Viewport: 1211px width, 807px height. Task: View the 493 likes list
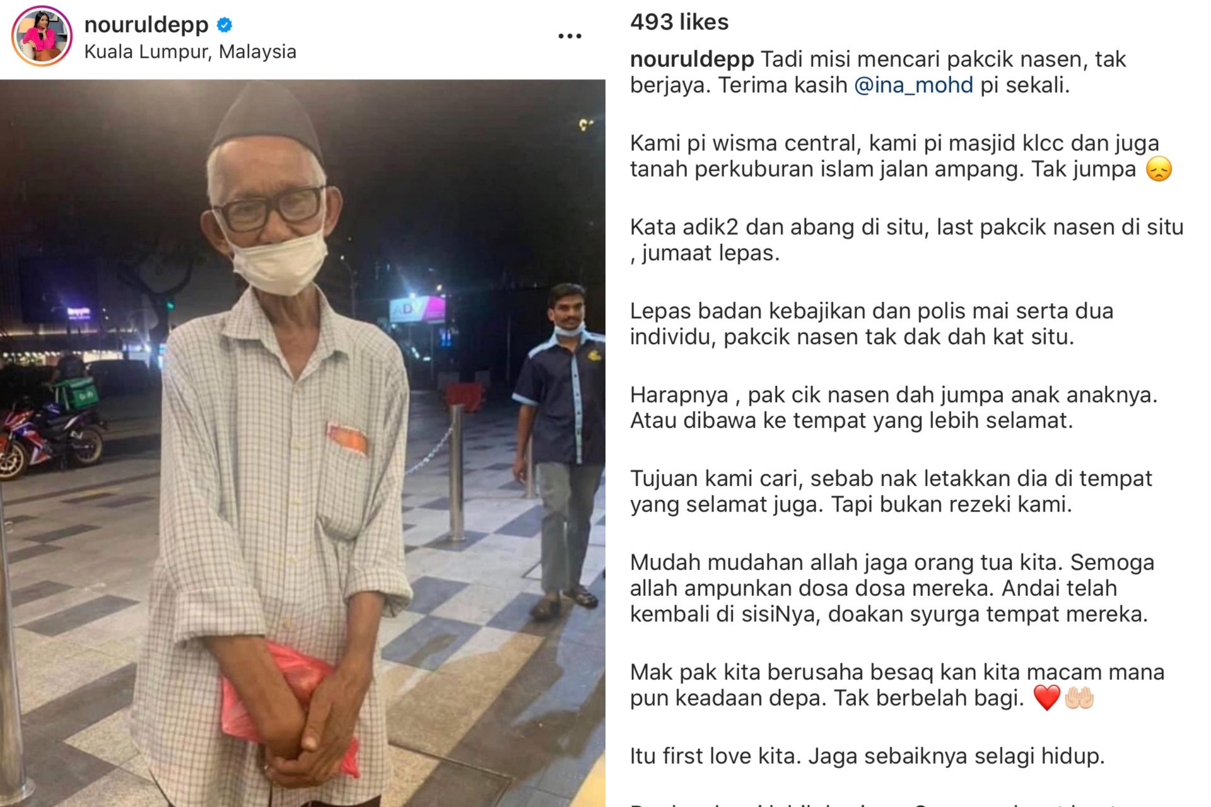tap(679, 22)
